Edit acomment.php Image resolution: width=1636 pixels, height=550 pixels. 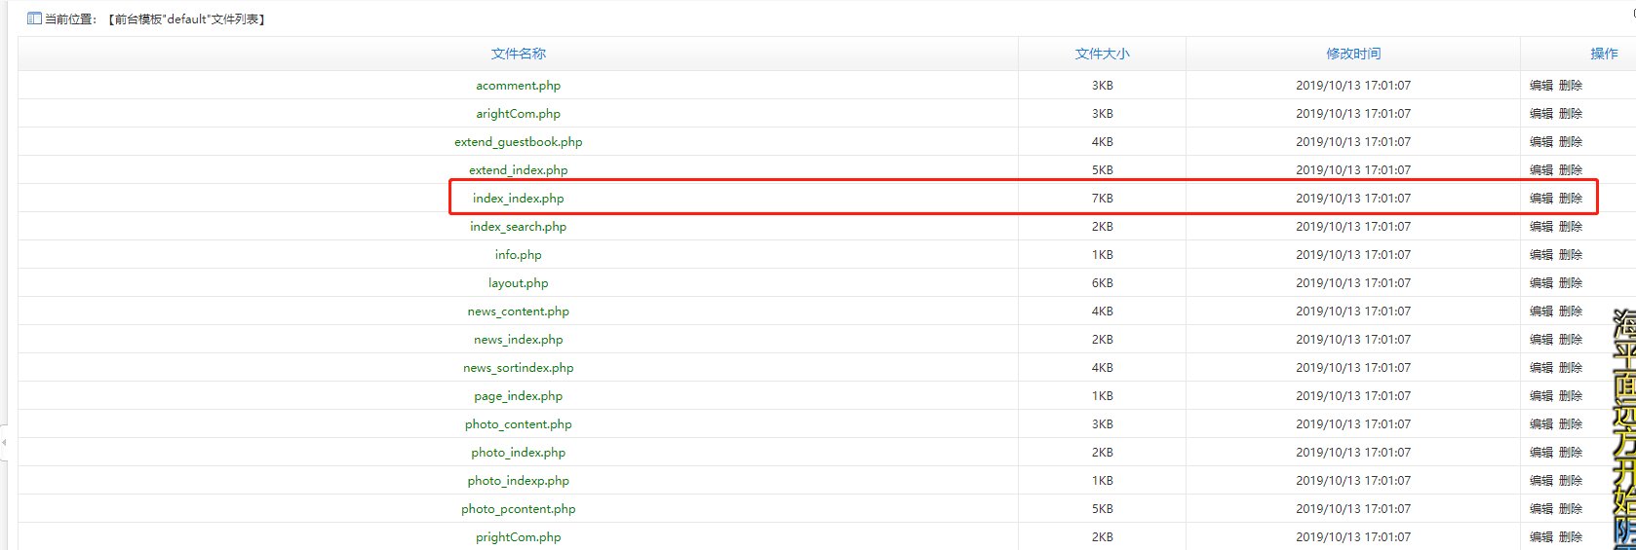coord(1540,86)
